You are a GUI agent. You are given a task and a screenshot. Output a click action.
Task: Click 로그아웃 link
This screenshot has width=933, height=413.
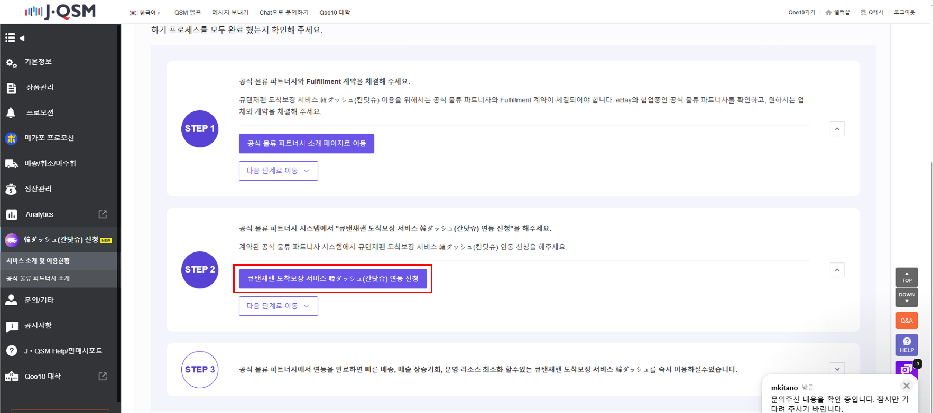point(904,12)
